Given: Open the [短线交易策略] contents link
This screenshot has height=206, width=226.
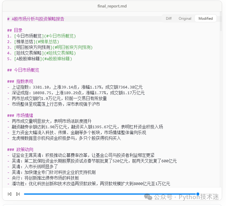Looking at the screenshot, I should [45, 53].
